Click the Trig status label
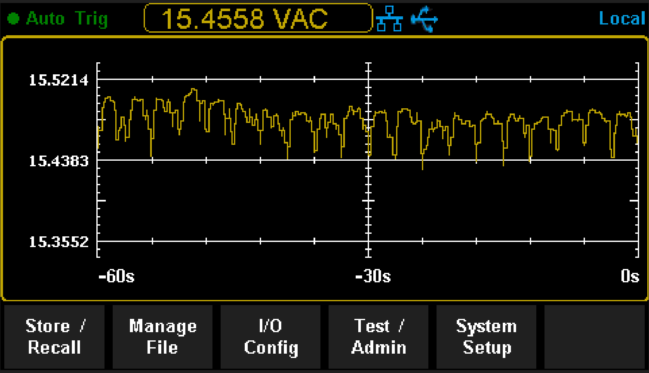Viewport: 649px width, 373px height. (x=91, y=18)
